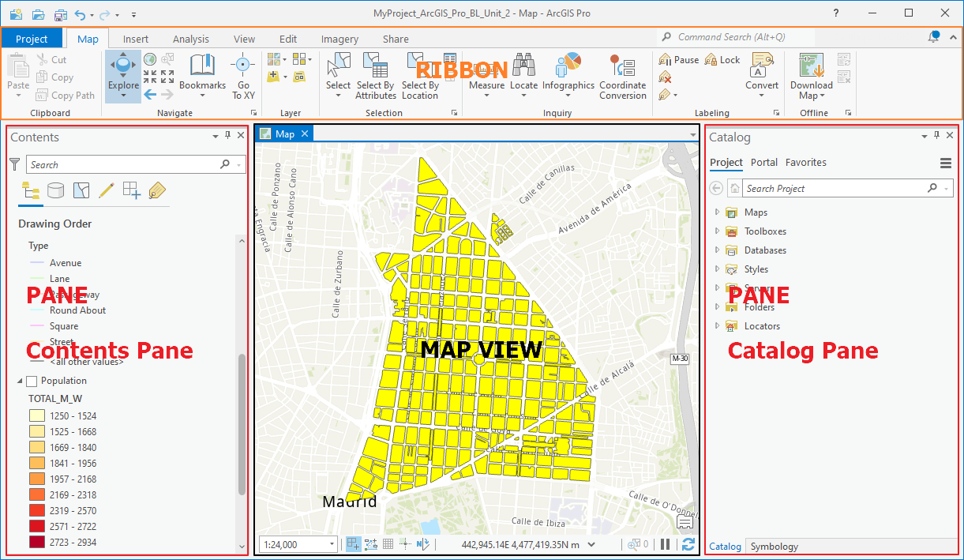Click the Convert labels icon
964x560 pixels.
pos(762,65)
